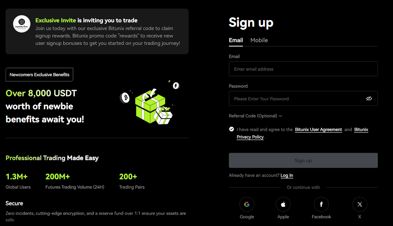The image size is (393, 226).
Task: Sign up using the Google icon
Action: tap(247, 204)
